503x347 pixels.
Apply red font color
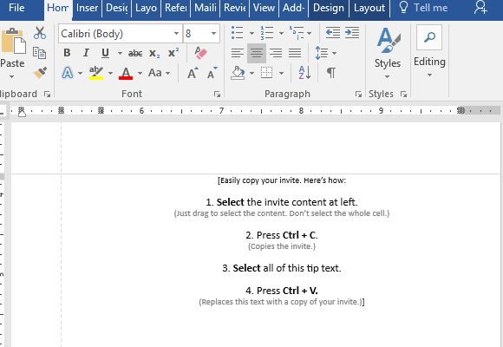click(x=126, y=73)
